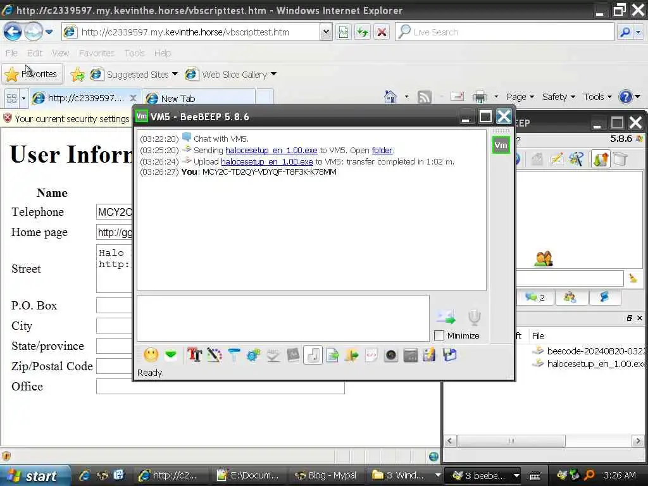Open the File menu

[11, 53]
